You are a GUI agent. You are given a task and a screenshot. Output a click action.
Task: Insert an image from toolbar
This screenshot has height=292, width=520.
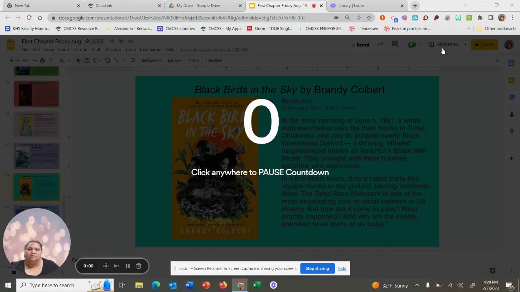pos(95,60)
